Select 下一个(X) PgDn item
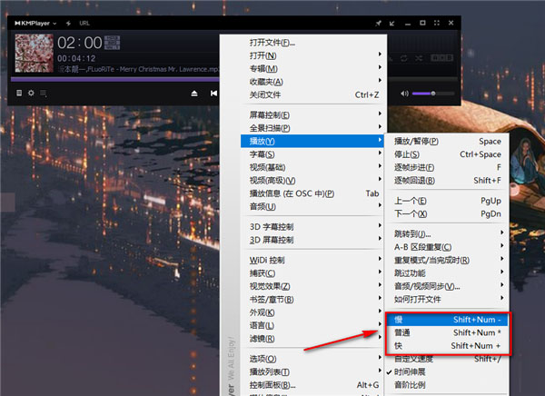The width and height of the screenshot is (545, 396). [447, 213]
